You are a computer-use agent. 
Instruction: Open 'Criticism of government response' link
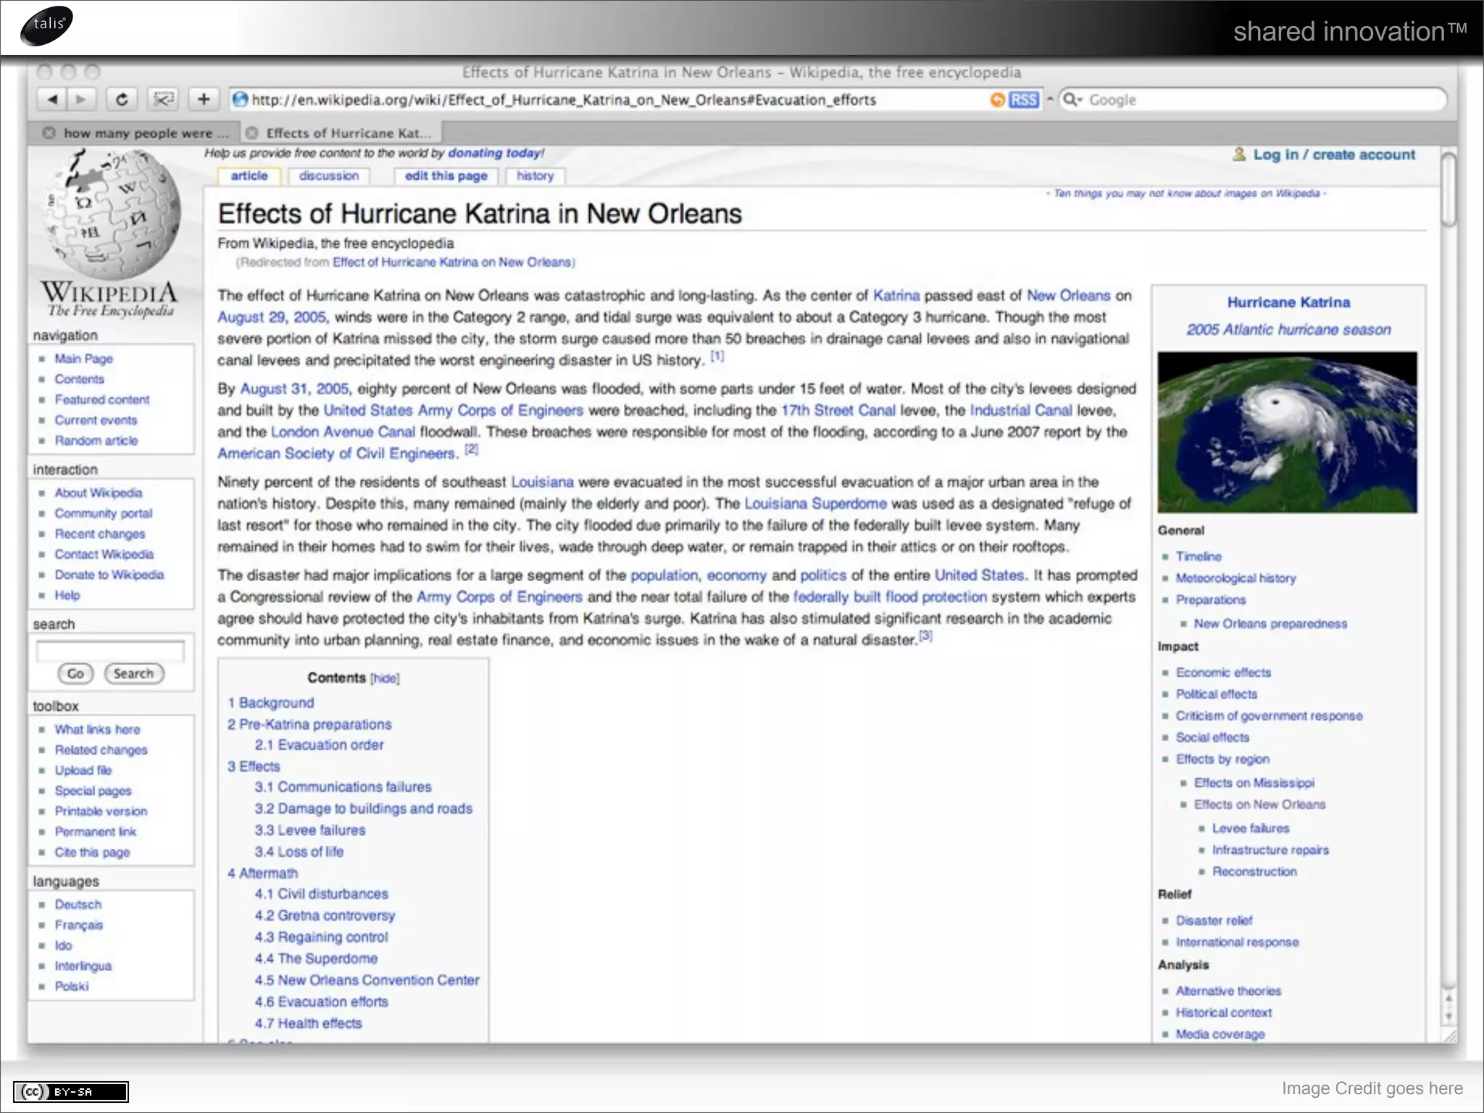pyautogui.click(x=1269, y=716)
